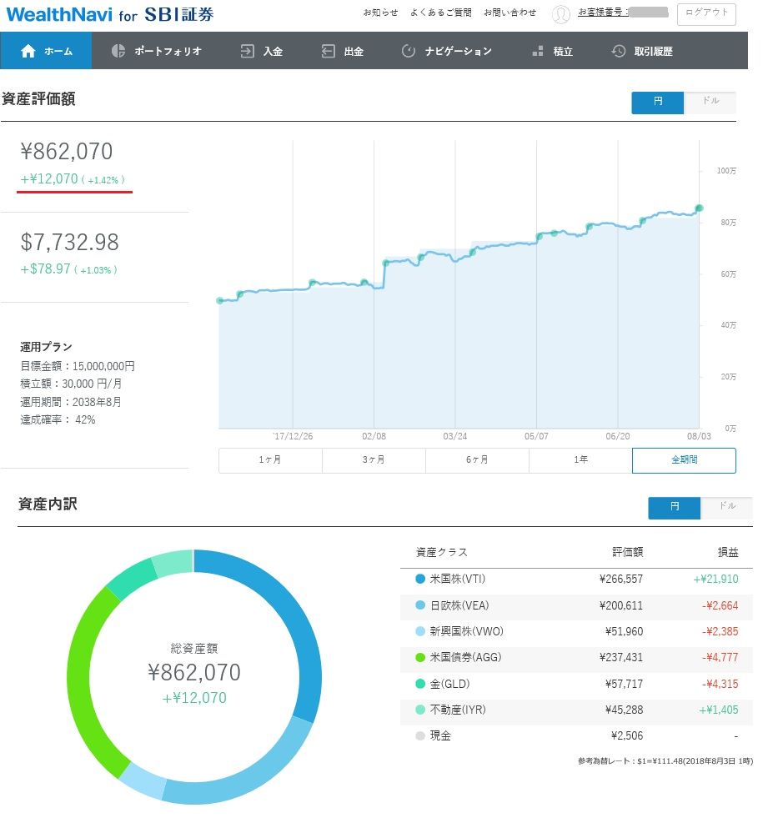The image size is (778, 833).
Task: Click the portfolio pie chart icon
Action: click(x=118, y=51)
